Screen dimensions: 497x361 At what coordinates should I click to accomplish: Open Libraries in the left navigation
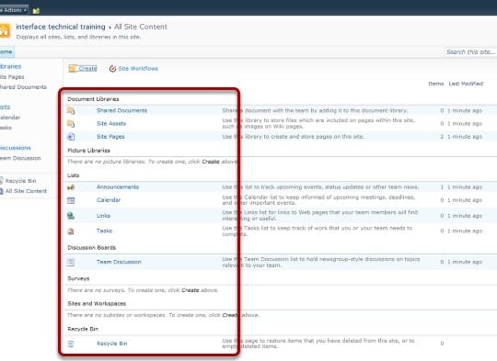10,66
